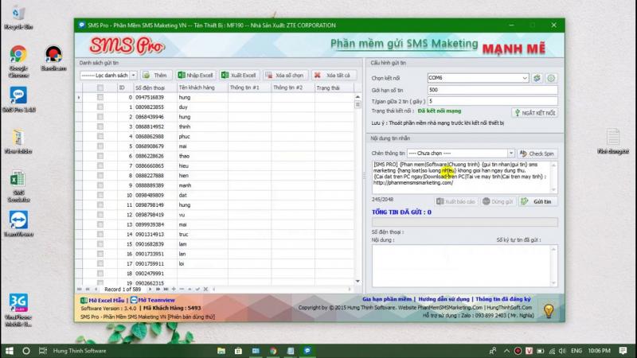637x358 pixels.
Task: Tick the checkbox for customer duy
Action: 100,107
